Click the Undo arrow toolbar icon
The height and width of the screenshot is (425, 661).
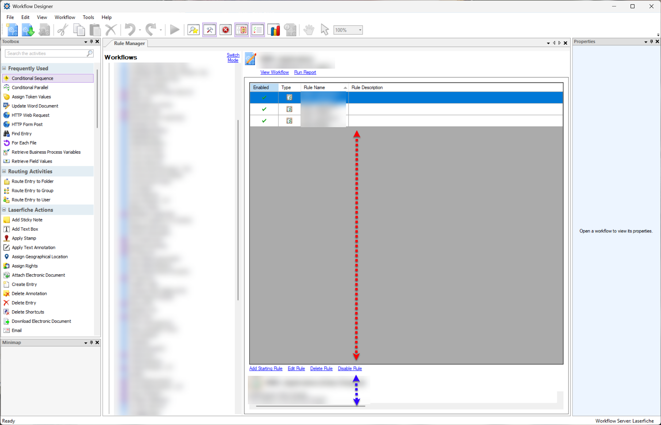tap(130, 30)
